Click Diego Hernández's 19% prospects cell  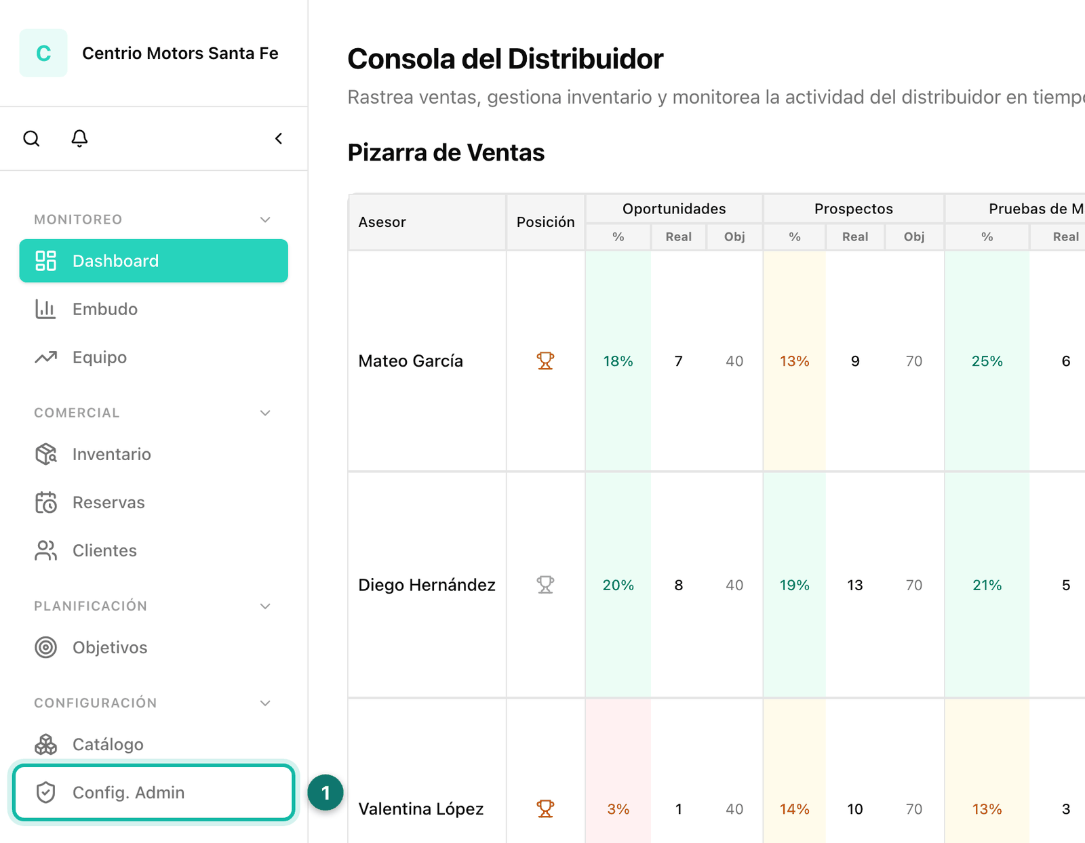click(795, 585)
